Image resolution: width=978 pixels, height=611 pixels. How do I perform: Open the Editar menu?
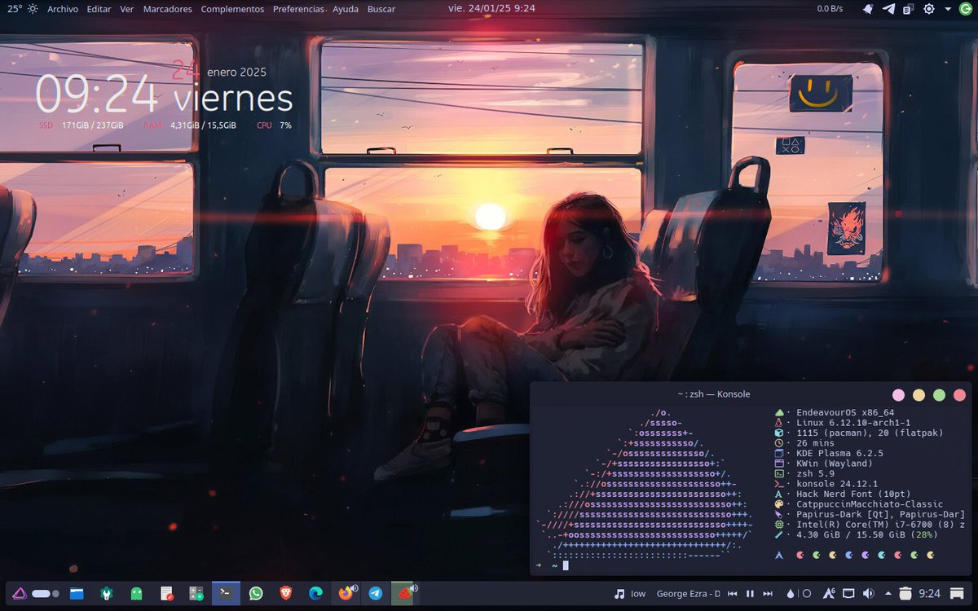99,9
